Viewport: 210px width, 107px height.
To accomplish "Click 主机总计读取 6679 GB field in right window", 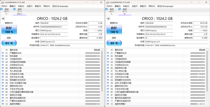I will tap(201, 23).
